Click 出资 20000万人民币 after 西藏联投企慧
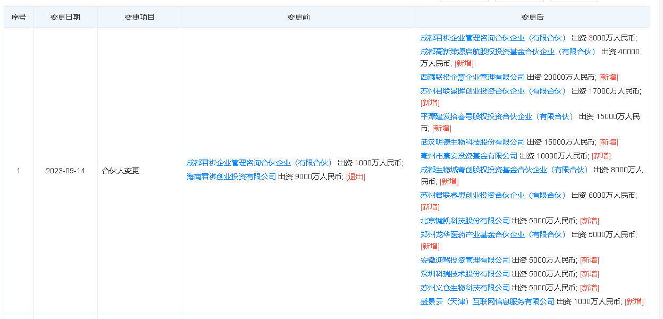This screenshot has height=319, width=663. pos(561,78)
